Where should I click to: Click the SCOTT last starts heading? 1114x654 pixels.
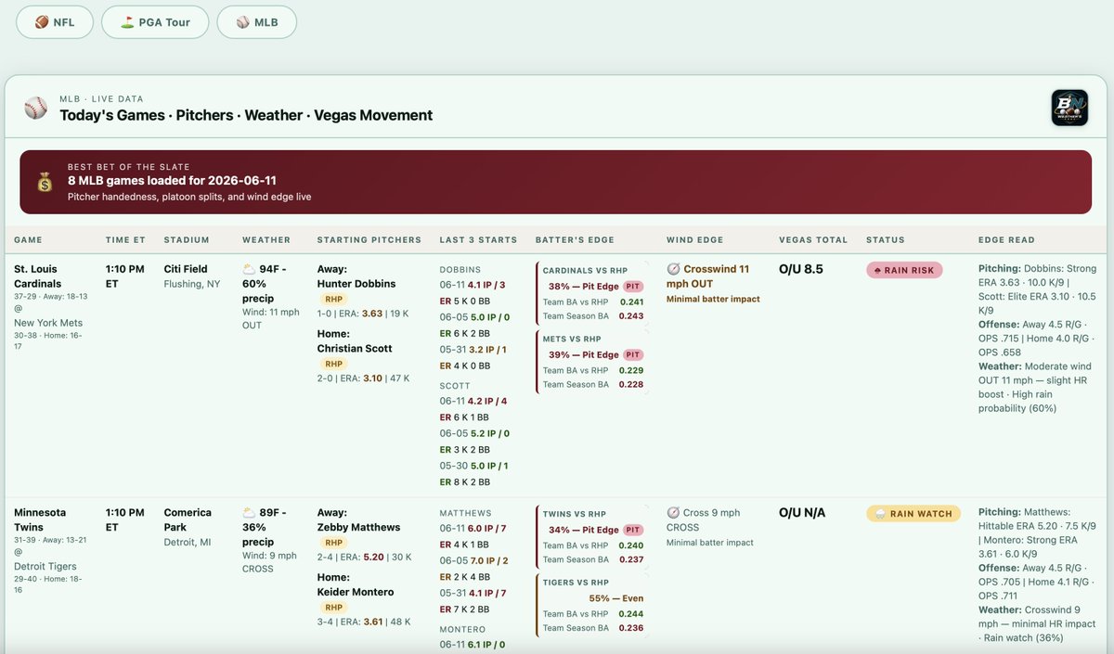455,385
